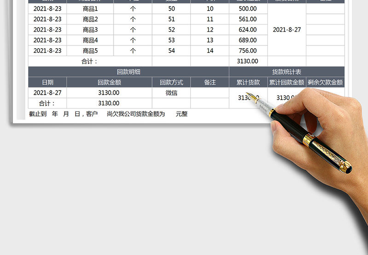Click the 回款金额 column header
This screenshot has height=255, width=368.
109,82
